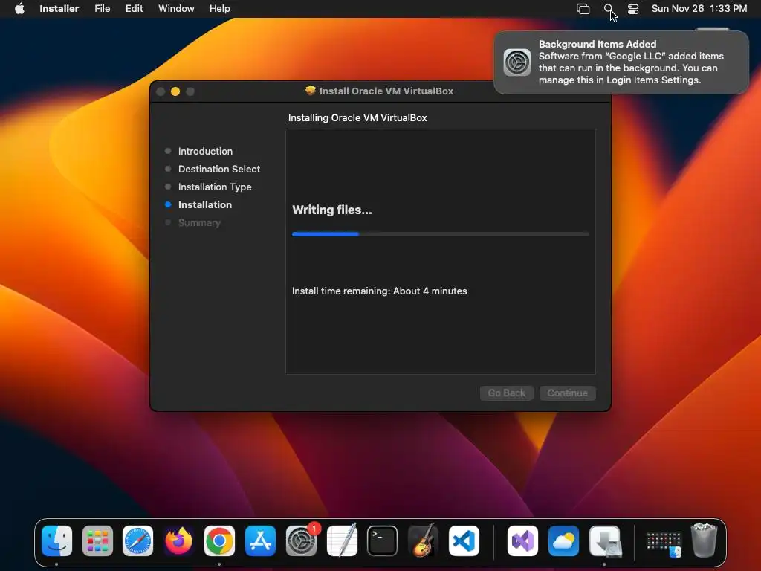
Task: Launch Terminal from the Dock
Action: coord(383,541)
